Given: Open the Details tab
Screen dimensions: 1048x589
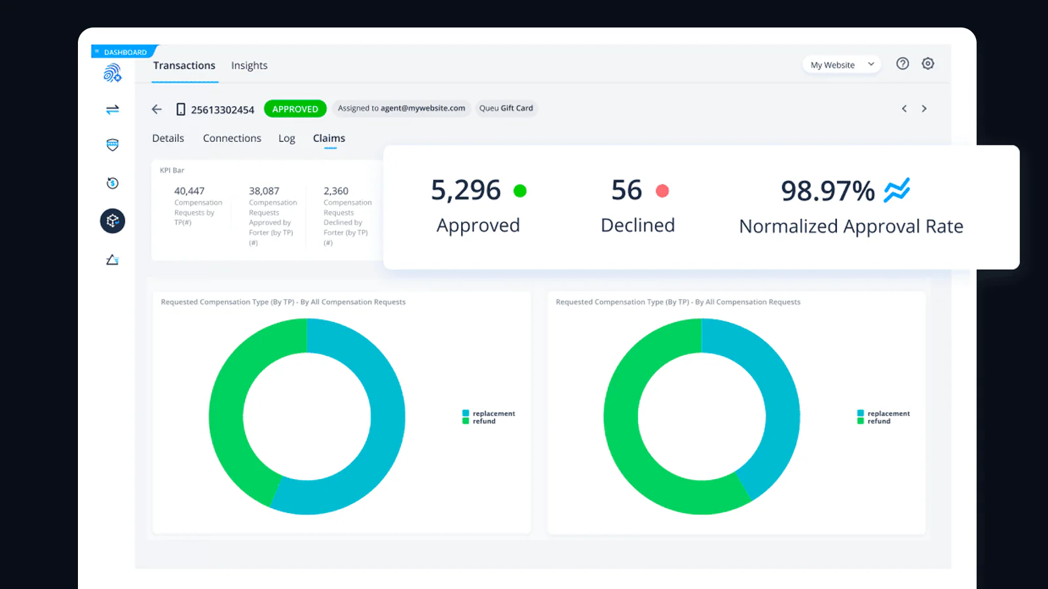Looking at the screenshot, I should point(168,138).
